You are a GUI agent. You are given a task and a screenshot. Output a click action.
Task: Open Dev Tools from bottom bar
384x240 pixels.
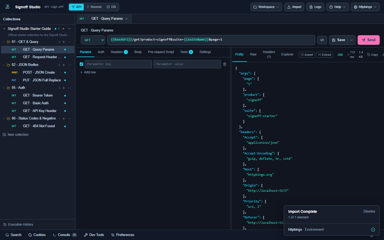pyautogui.click(x=94, y=235)
